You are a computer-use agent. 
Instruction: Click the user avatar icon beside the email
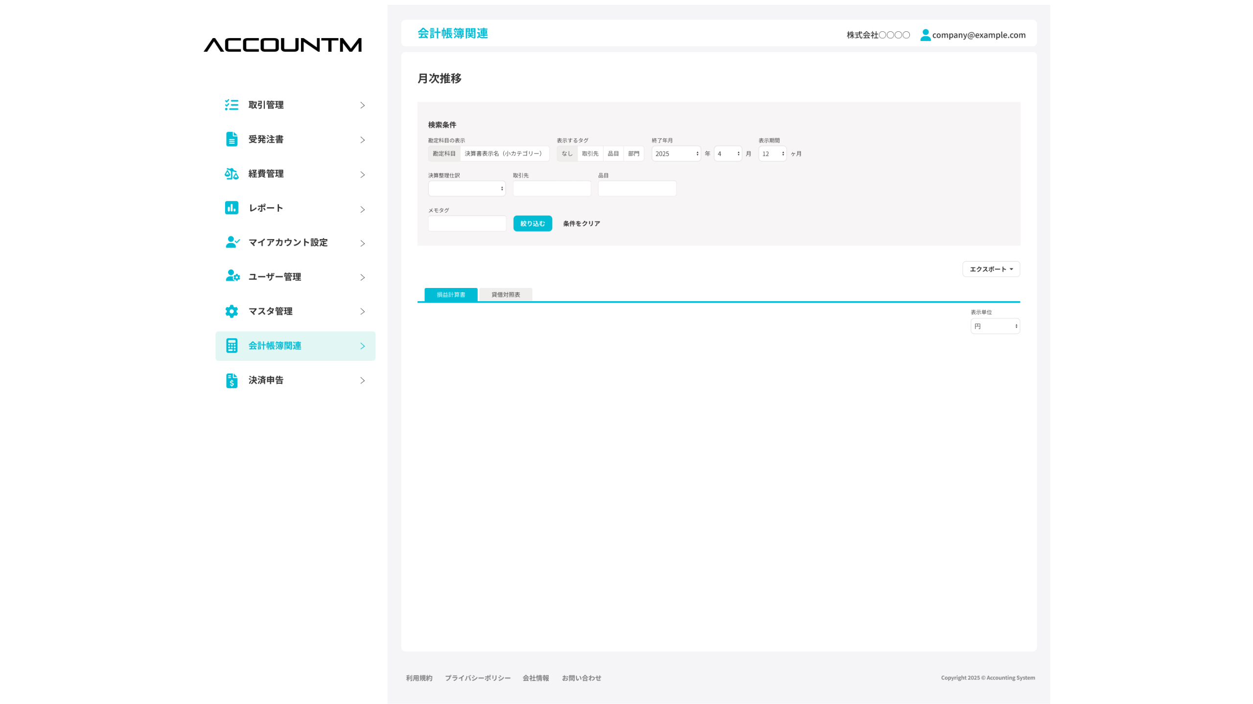pos(925,35)
